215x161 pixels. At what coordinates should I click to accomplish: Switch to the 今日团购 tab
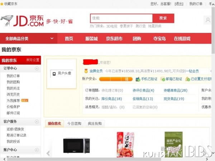click(x=74, y=124)
